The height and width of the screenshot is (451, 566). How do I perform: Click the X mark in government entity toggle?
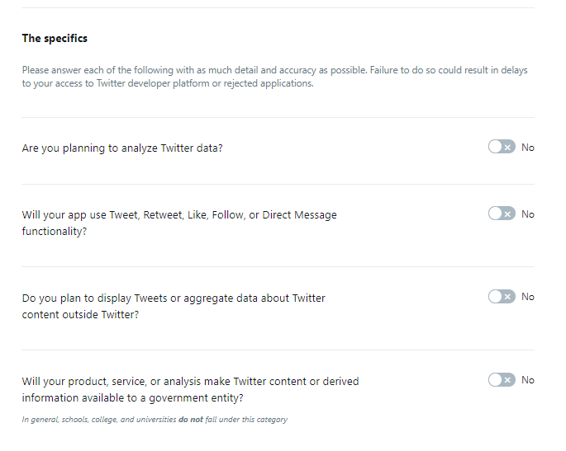tap(507, 380)
